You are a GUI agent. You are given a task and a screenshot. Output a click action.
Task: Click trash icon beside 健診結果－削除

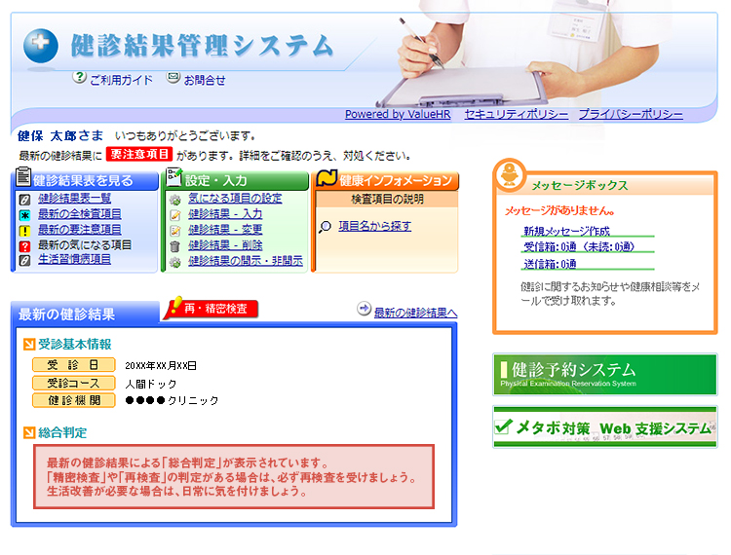point(174,246)
